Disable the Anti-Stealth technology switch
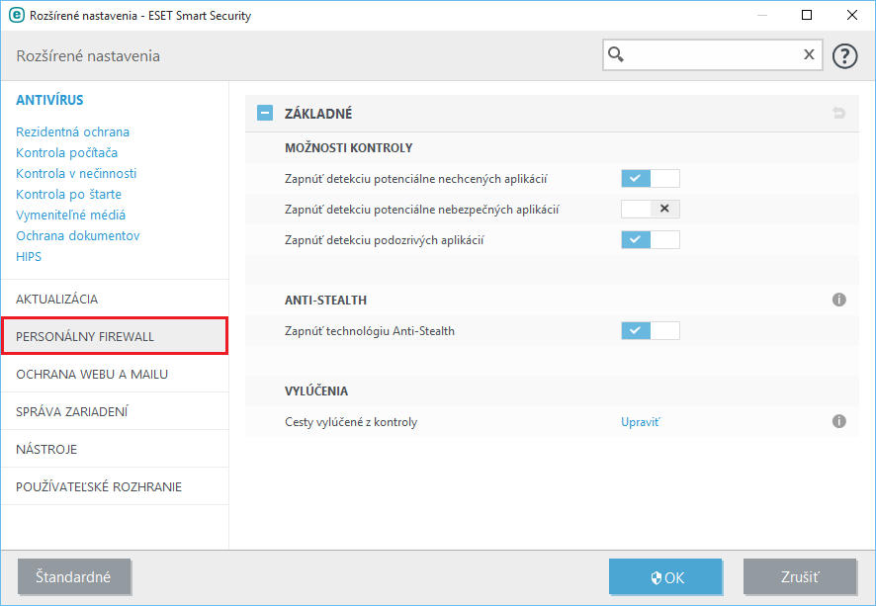 [x=650, y=331]
